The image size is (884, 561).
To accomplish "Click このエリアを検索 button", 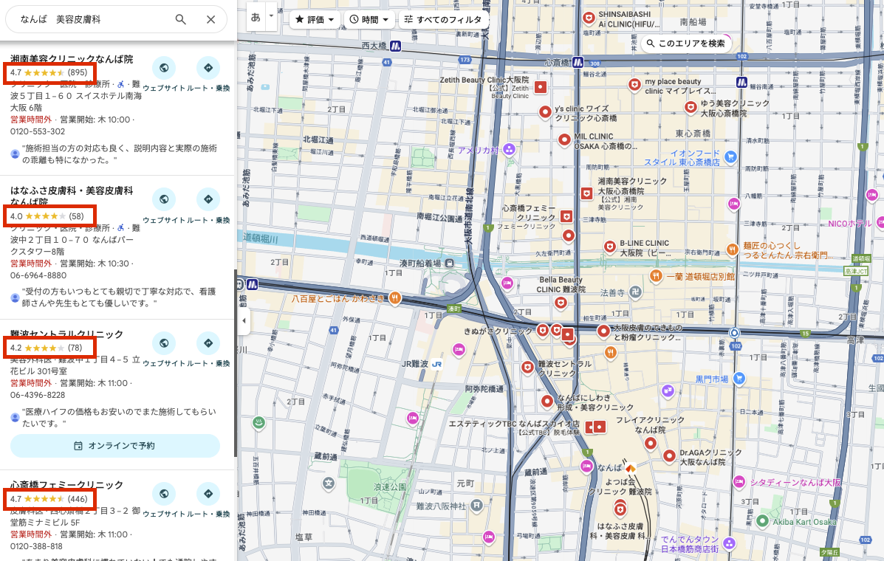I will 685,44.
